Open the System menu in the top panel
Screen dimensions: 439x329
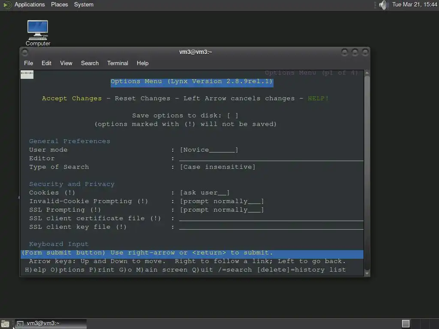tap(84, 5)
